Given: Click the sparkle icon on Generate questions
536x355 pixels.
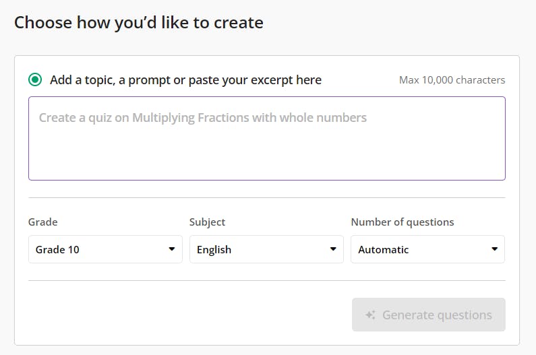Looking at the screenshot, I should tap(370, 315).
